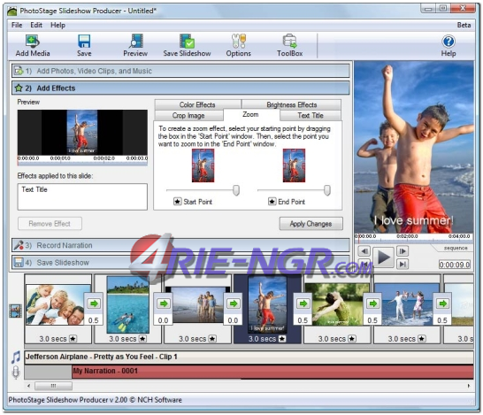Expand step 4 Save Slideshow section

point(180,263)
